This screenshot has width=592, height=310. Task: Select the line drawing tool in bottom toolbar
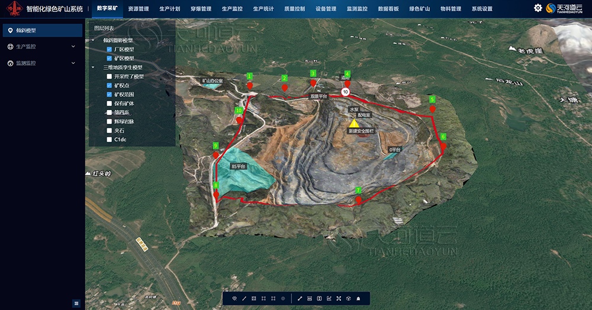click(244, 298)
